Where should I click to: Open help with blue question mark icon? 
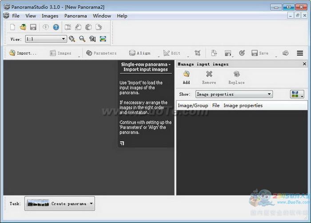(56, 27)
